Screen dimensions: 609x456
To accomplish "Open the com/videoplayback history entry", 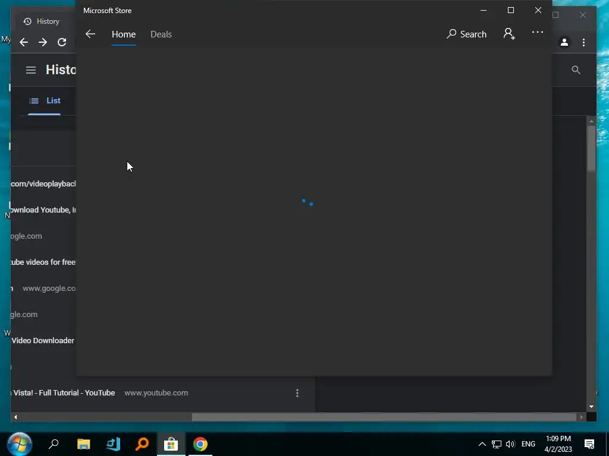I will tap(43, 184).
